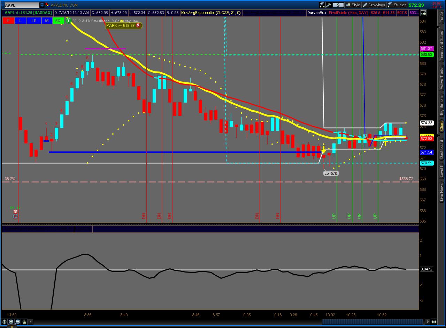446x328 pixels.
Task: Open the Studies menu
Action: pyautogui.click(x=397, y=5)
